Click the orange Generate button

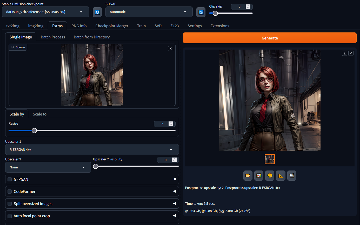click(x=270, y=38)
